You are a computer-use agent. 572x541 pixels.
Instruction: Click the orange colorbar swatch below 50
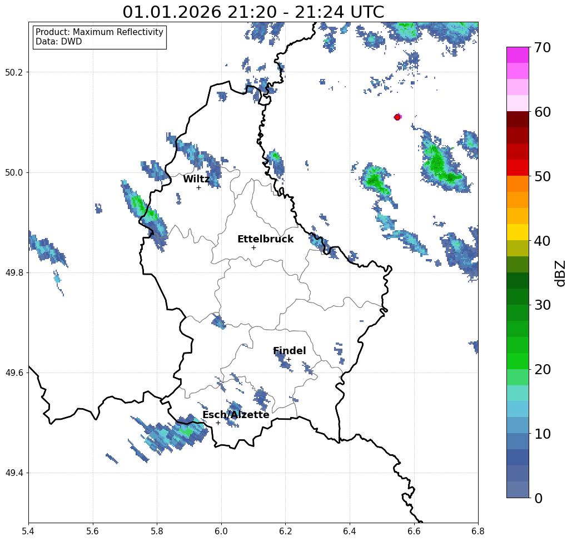[x=518, y=184]
